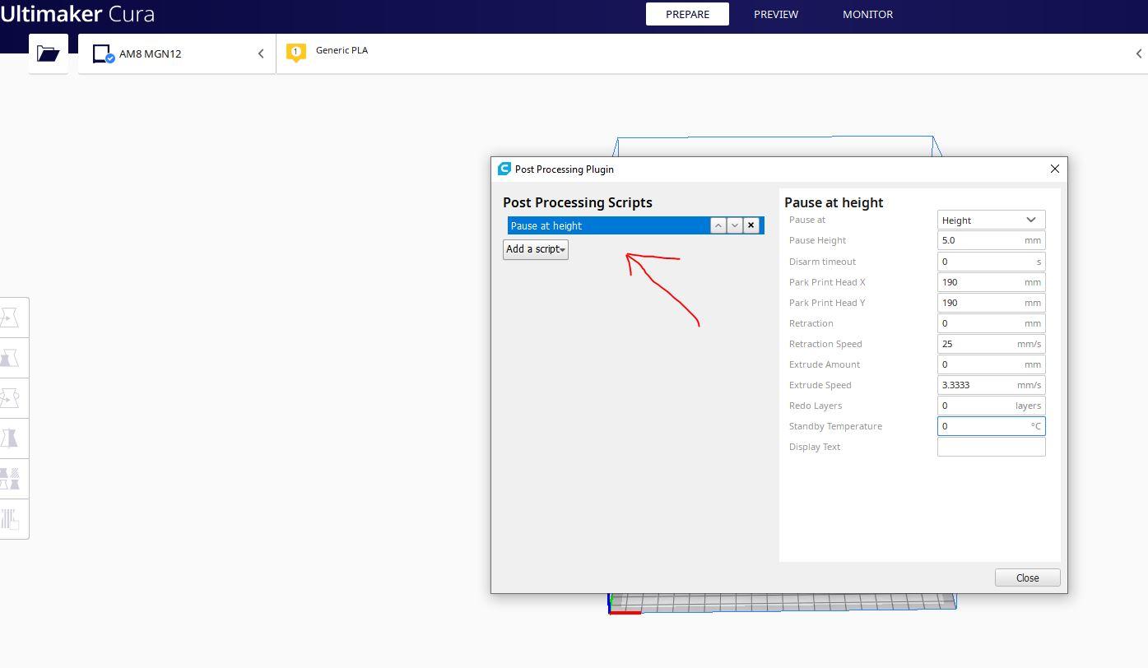Click the Ultimaker Cura logo
Viewport: 1148px width, 668px height.
77,14
